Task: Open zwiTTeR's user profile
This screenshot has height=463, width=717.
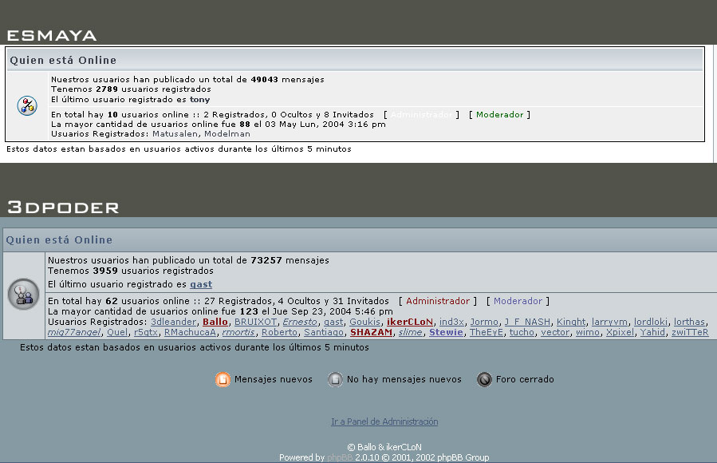Action: point(690,332)
